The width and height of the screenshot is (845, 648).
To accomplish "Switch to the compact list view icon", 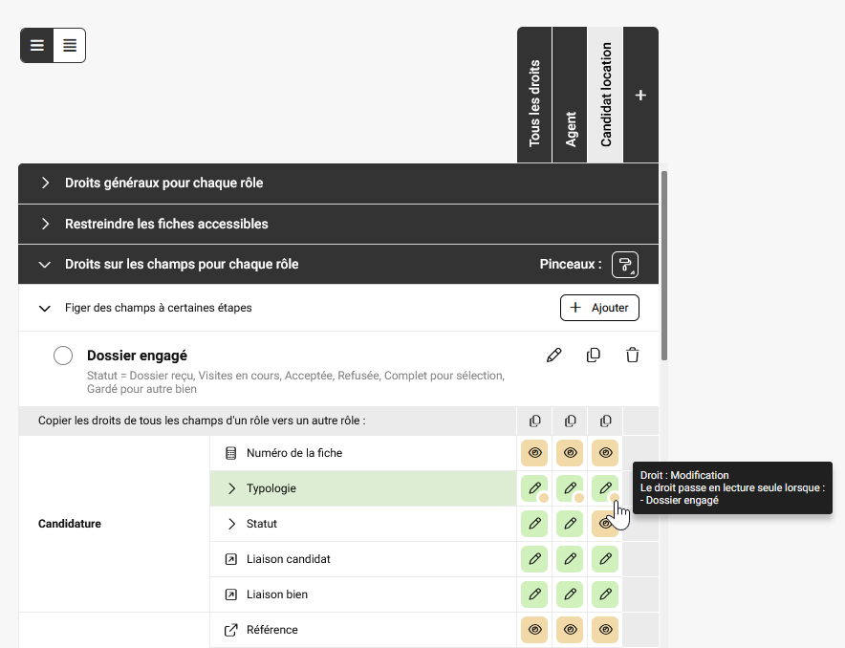I will click(x=36, y=45).
